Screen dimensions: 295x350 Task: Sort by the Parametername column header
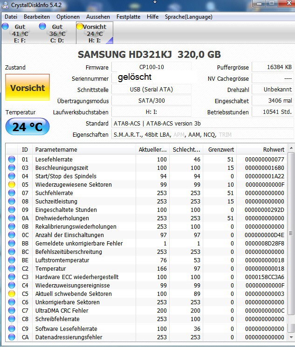(84, 149)
